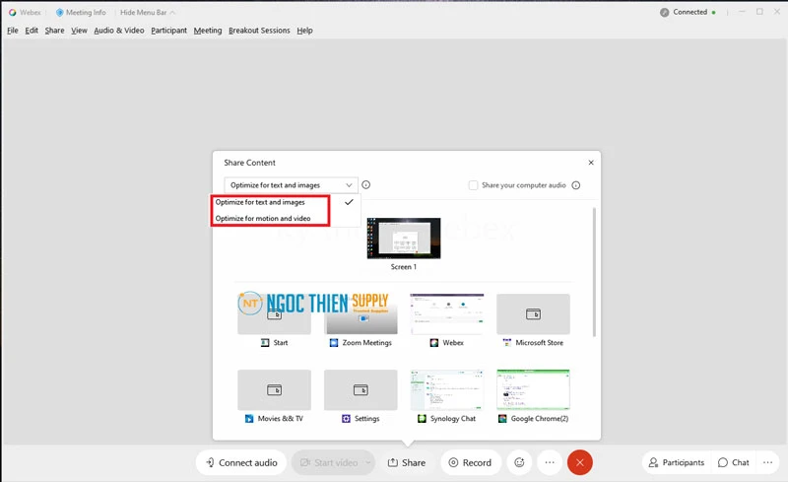The image size is (788, 482).
Task: Select the Settings window thumbnail
Action: pyautogui.click(x=361, y=390)
